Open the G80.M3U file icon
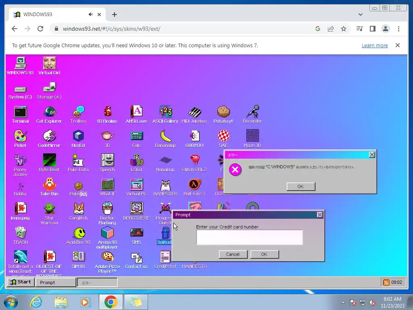Viewport: 413px width, 310px height. (x=194, y=139)
